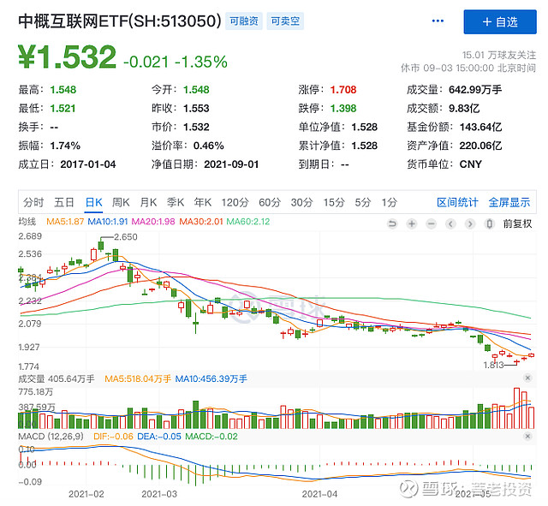
Task: Click the DIF:-0.06 value label
Action: [113, 437]
